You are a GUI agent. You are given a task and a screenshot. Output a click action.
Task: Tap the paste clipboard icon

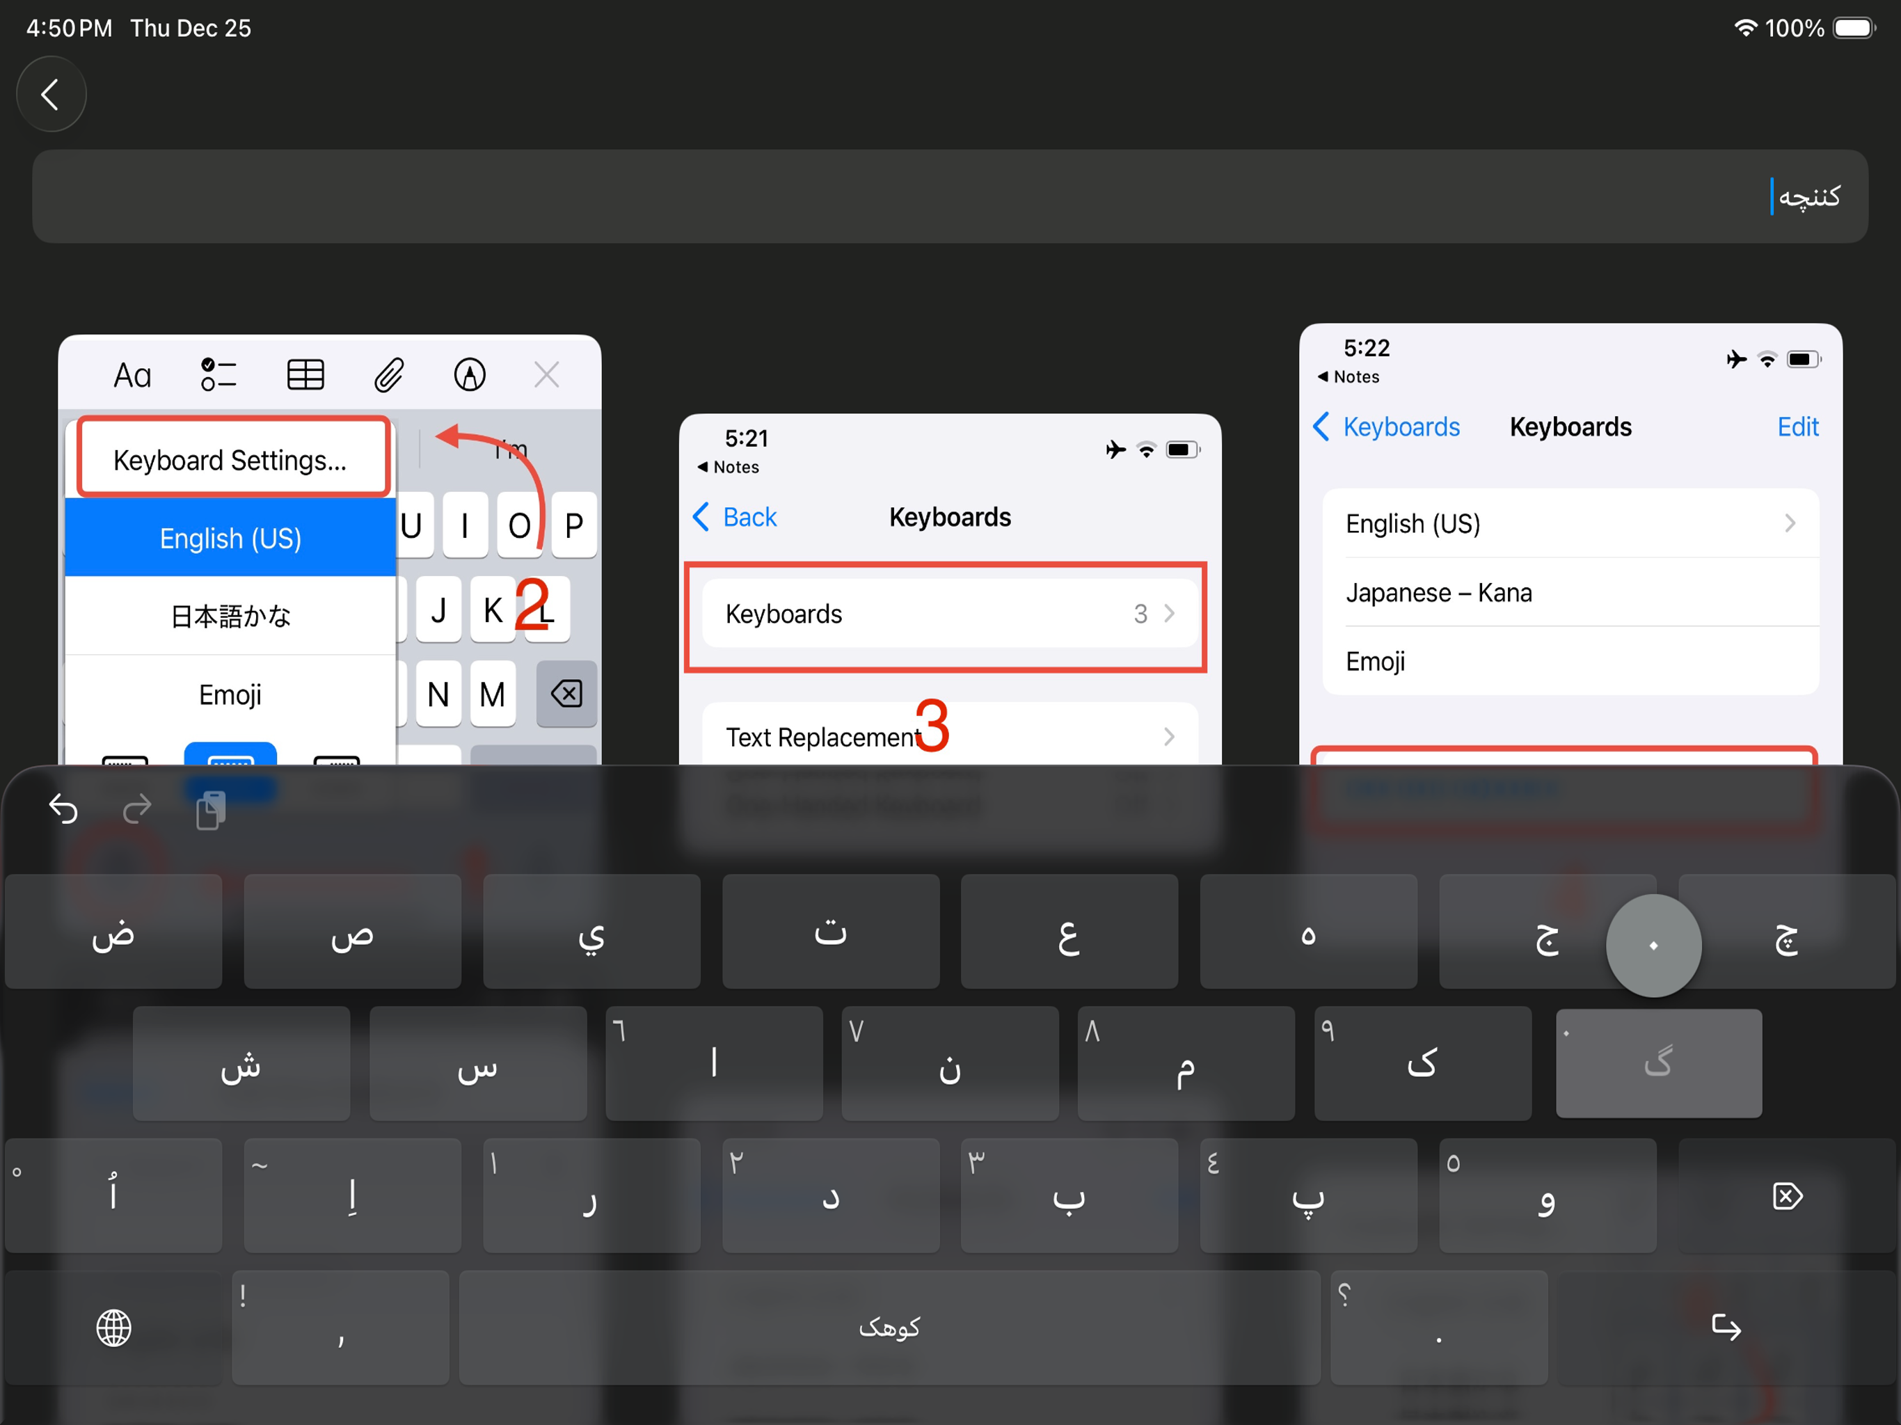(x=211, y=810)
